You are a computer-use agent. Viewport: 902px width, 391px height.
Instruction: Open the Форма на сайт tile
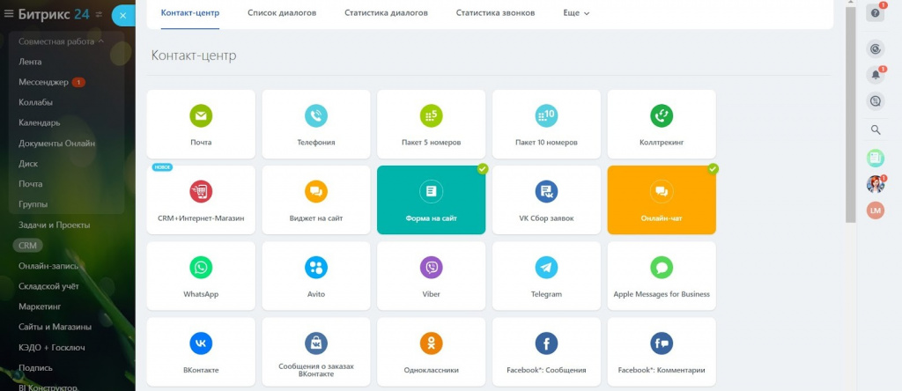[x=431, y=200]
